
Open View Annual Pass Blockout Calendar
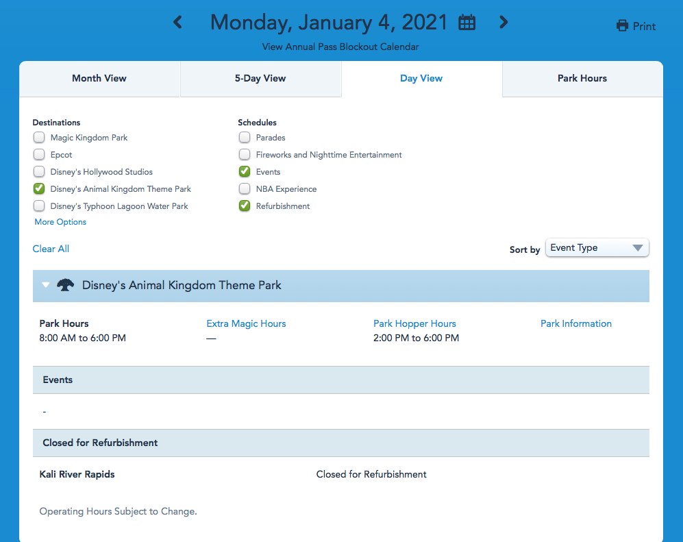point(340,47)
